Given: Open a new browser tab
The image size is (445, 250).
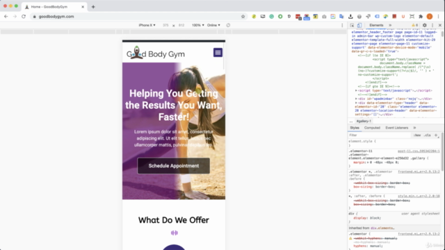Looking at the screenshot, I should [93, 7].
